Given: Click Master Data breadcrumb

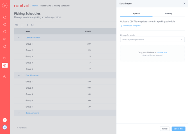Looking at the screenshot, I should pyautogui.click(x=46, y=6).
